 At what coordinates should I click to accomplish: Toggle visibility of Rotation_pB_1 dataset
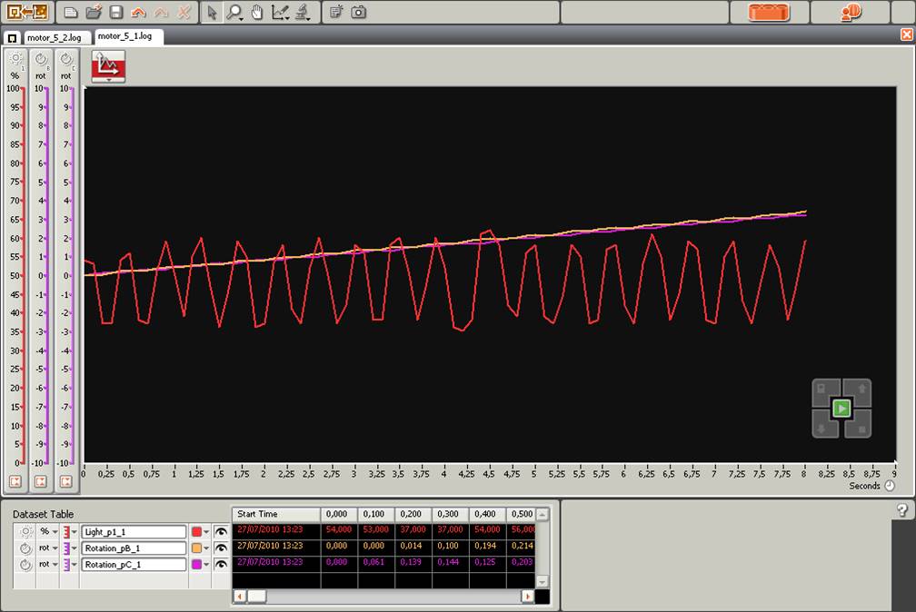tap(220, 548)
